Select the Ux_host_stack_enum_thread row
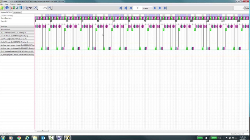This screenshot has height=140, width=250. (17, 45)
